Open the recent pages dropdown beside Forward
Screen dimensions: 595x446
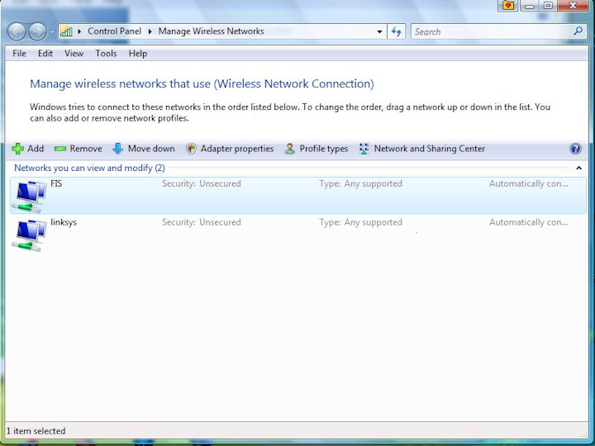[52, 32]
